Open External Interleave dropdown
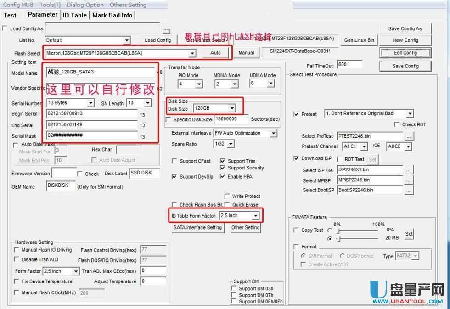Viewport: 450px width, 309px height. tap(274, 133)
